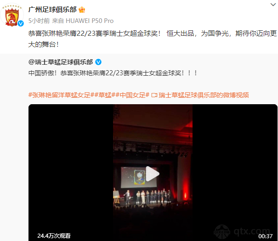Click the reposted text 中国骄傲 message
This screenshot has height=241, width=278.
(113, 73)
